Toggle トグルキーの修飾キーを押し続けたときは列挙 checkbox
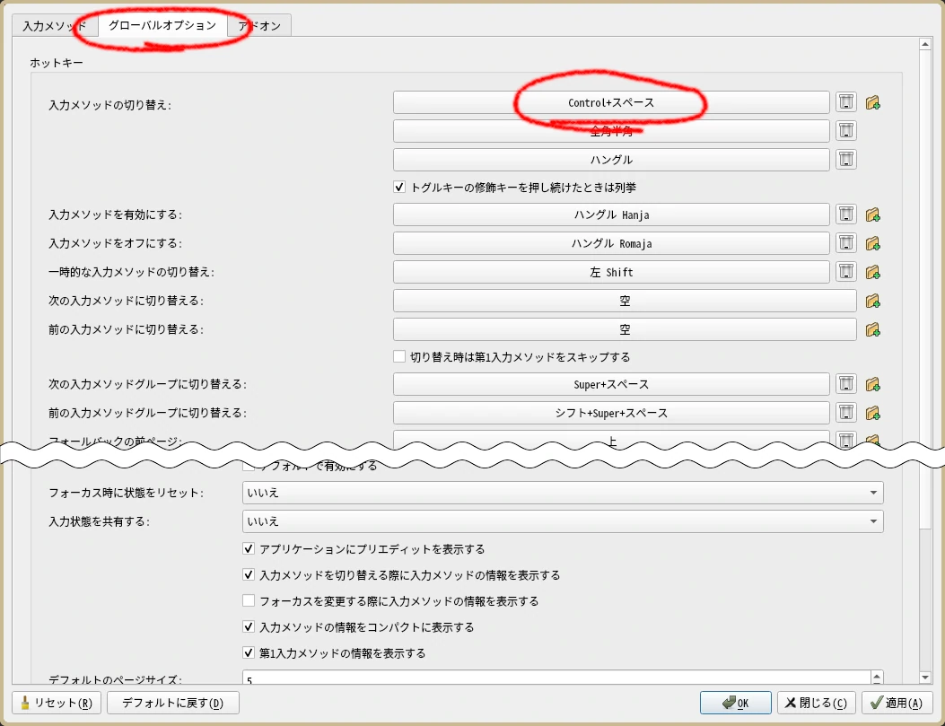The image size is (945, 726). pos(400,188)
